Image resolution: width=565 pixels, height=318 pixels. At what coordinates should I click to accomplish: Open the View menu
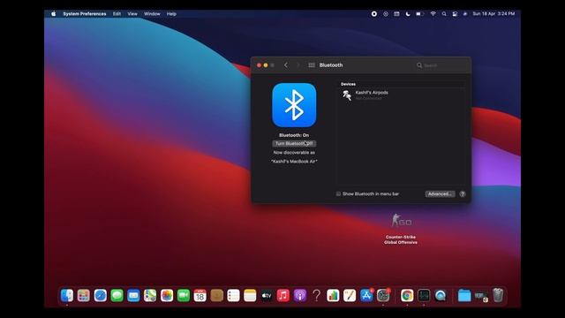[132, 14]
